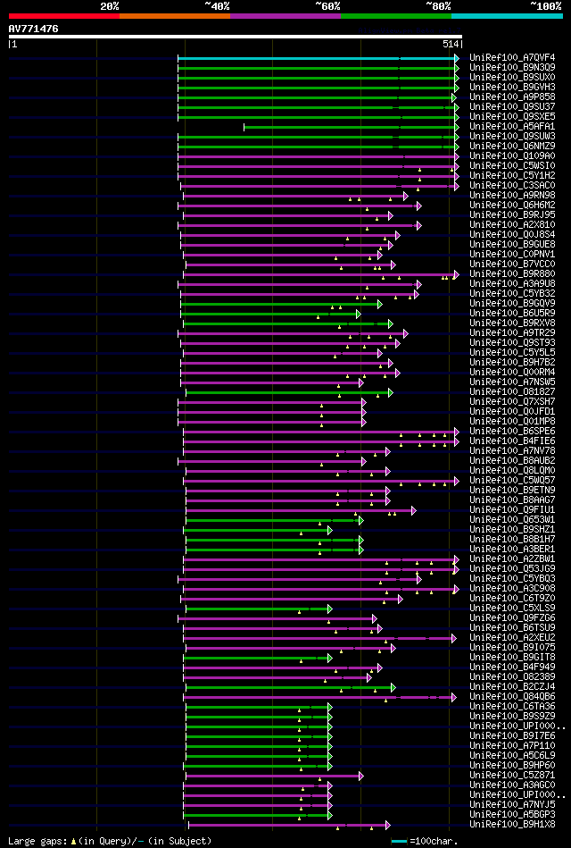Screen dimensions: 571x848
Task: Open the UniRef100_B9SUX0 entry
Action: (513, 78)
